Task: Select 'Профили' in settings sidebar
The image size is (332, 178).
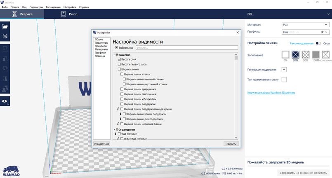Action: 100,53
